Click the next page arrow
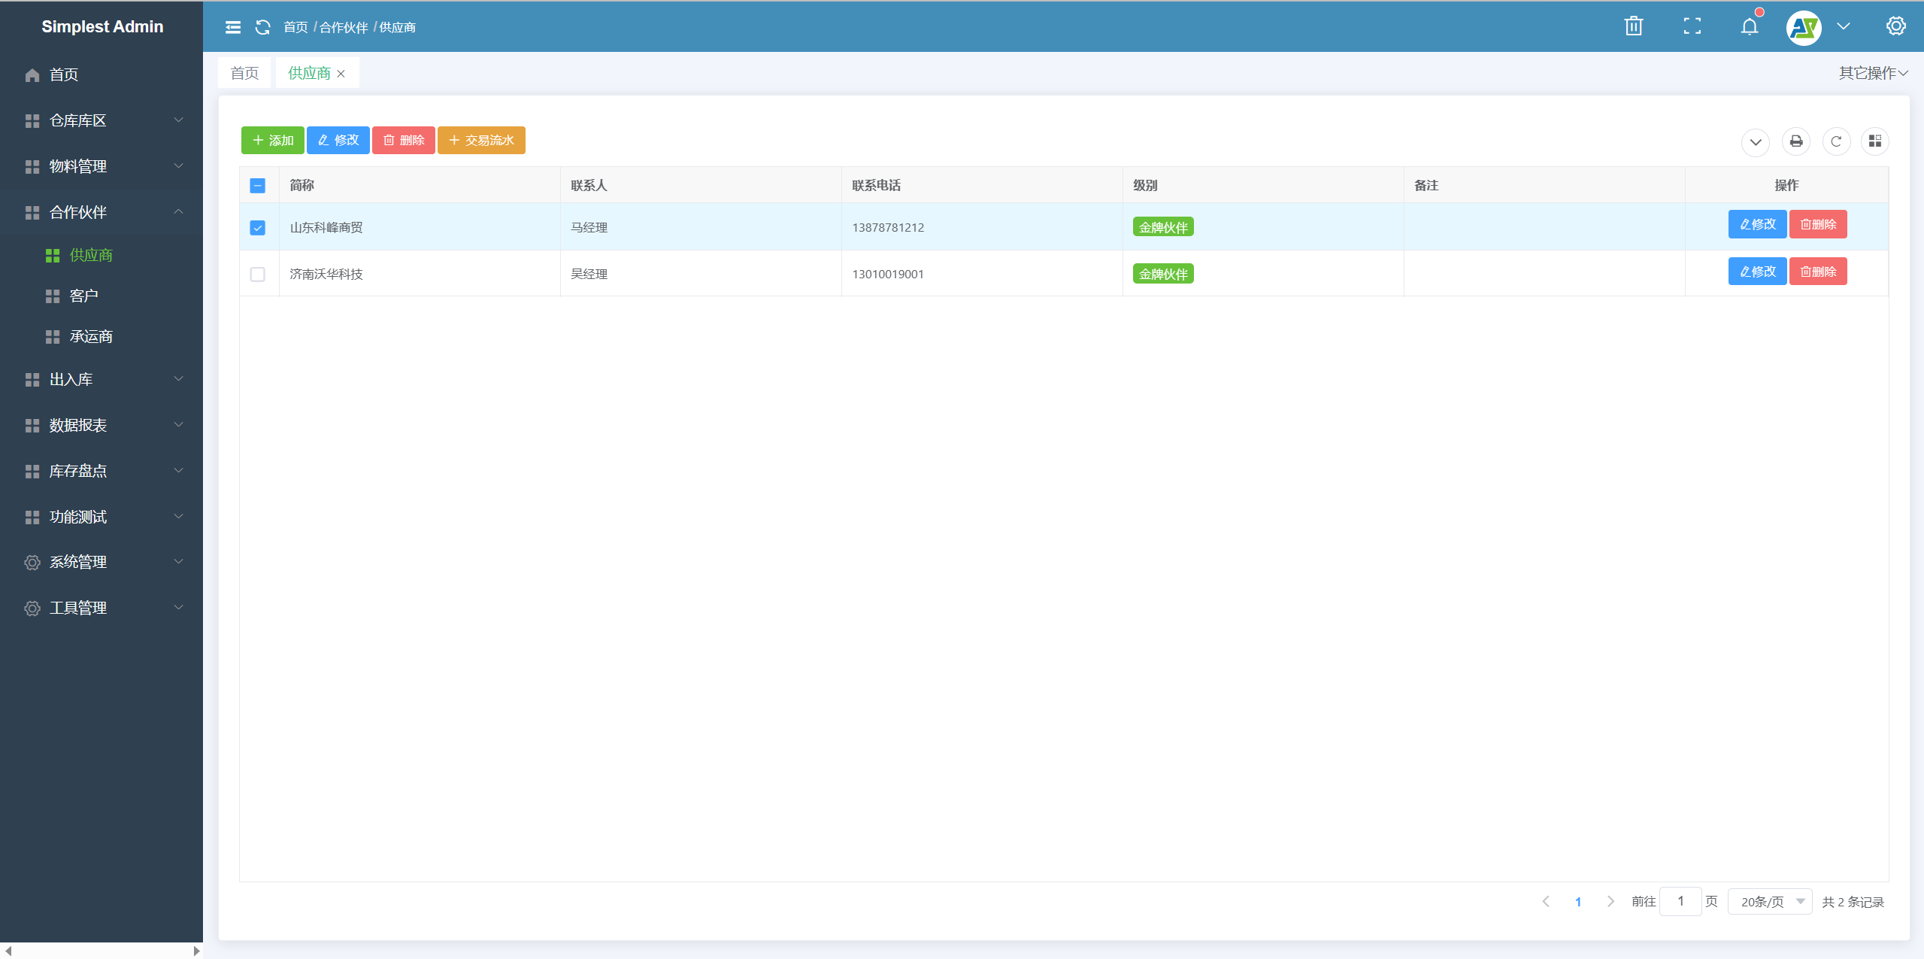This screenshot has width=1924, height=959. click(1610, 901)
